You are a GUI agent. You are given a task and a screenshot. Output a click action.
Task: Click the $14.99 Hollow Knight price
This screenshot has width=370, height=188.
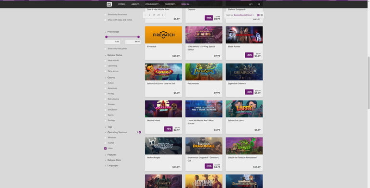(x=176, y=167)
